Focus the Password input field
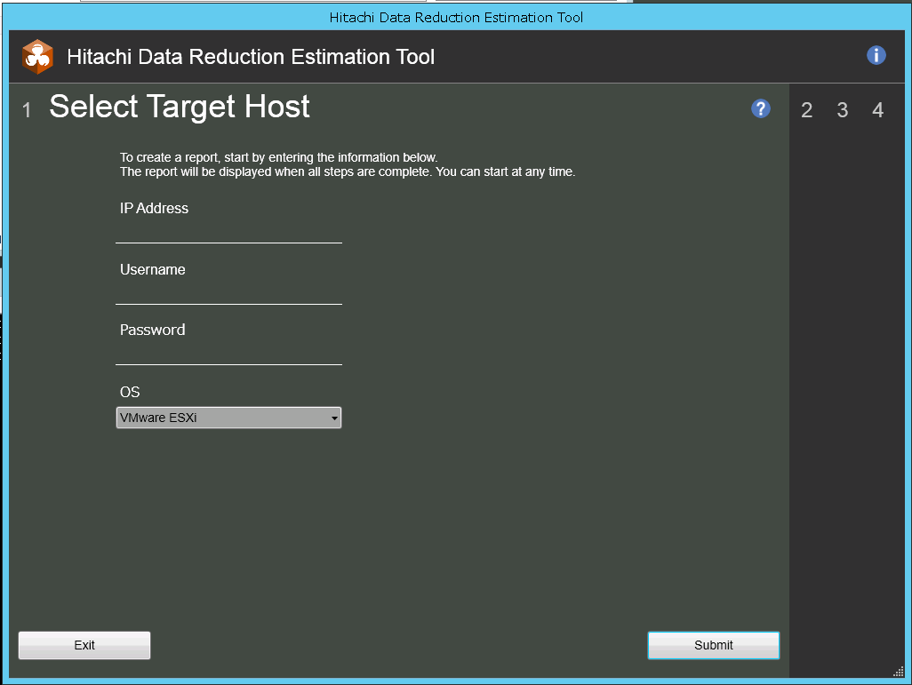912x685 pixels. pyautogui.click(x=228, y=354)
